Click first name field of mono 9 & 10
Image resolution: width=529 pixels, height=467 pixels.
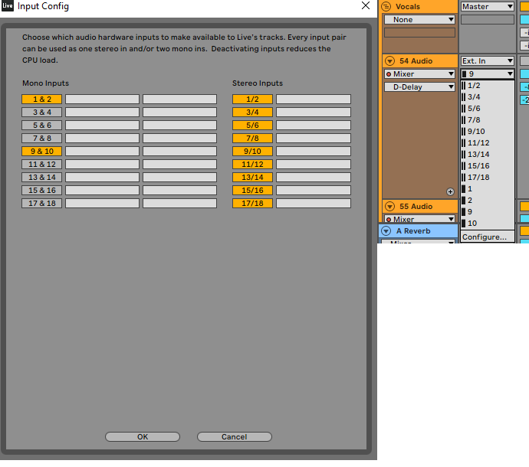click(102, 152)
